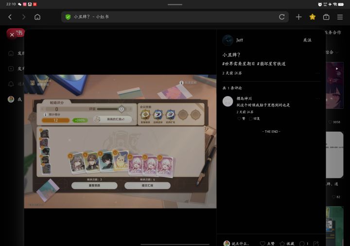Open comments via the bubble icon with 1
The image size is (350, 246).
(304, 244)
